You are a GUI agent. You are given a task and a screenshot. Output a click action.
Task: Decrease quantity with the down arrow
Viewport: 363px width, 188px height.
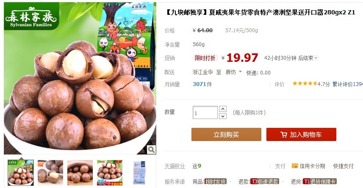click(x=223, y=116)
